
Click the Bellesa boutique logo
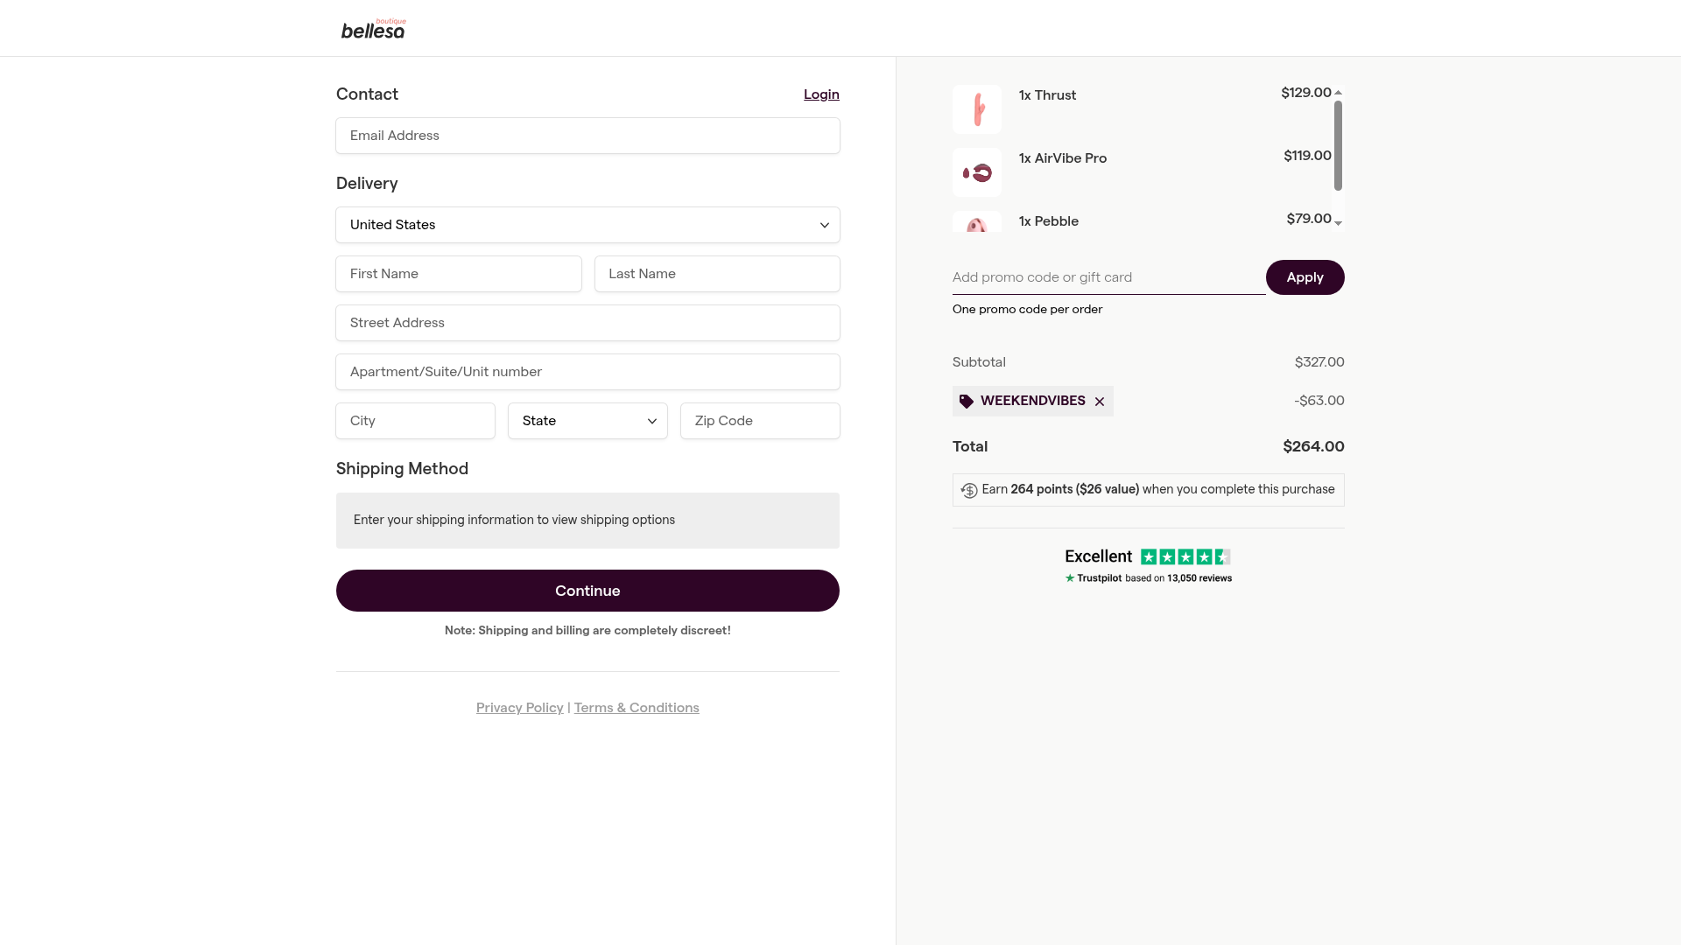click(373, 29)
